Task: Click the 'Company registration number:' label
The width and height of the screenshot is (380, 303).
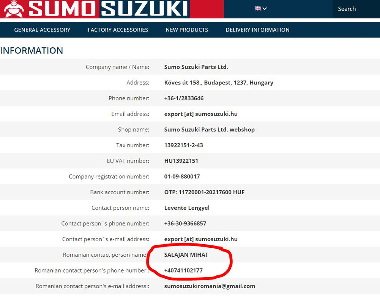Action: pyautogui.click(x=109, y=176)
